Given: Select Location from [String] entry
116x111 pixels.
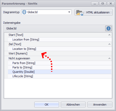Looking at the screenshot, I should point(60,39).
